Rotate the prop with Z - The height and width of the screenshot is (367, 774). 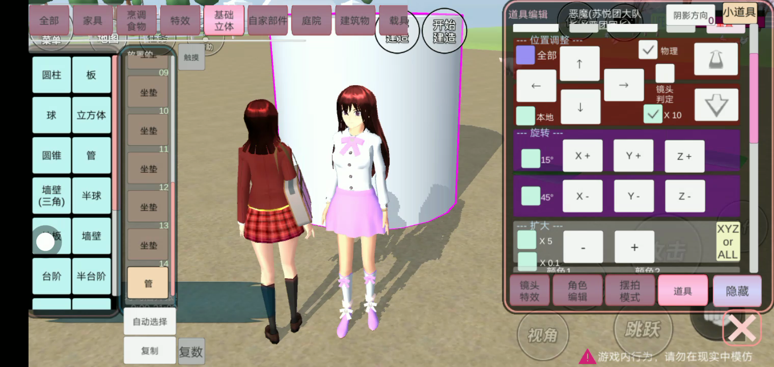tap(685, 196)
